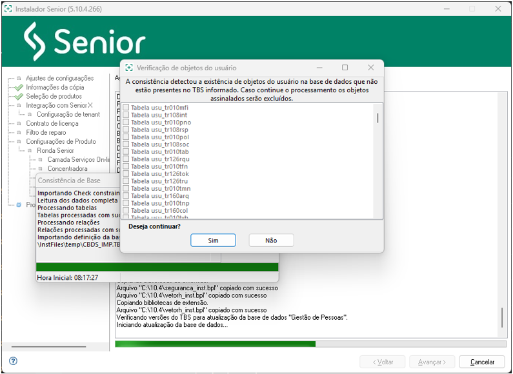Toggle the Tabela usu_tr126tru checkbox
The height and width of the screenshot is (374, 513).
126,181
